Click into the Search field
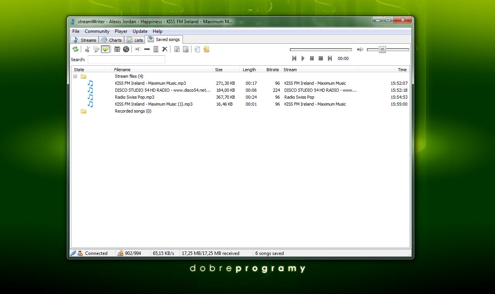 click(x=126, y=60)
